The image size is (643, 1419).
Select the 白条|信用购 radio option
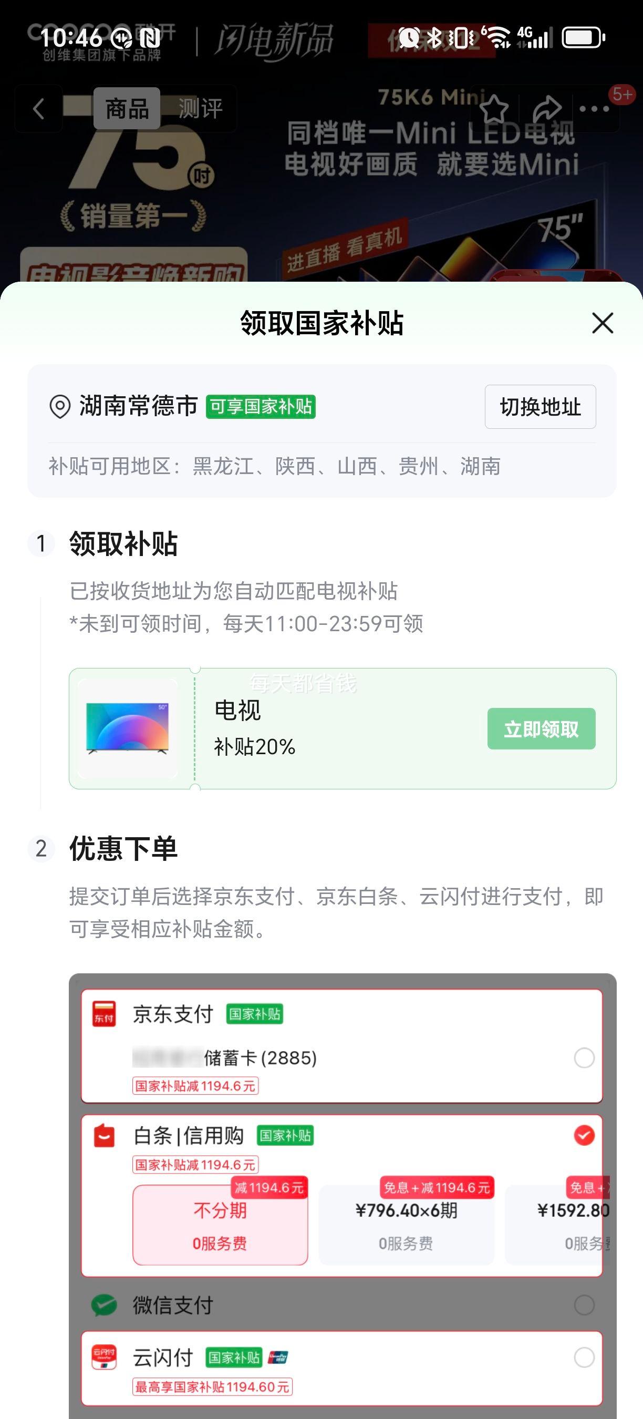click(584, 1135)
